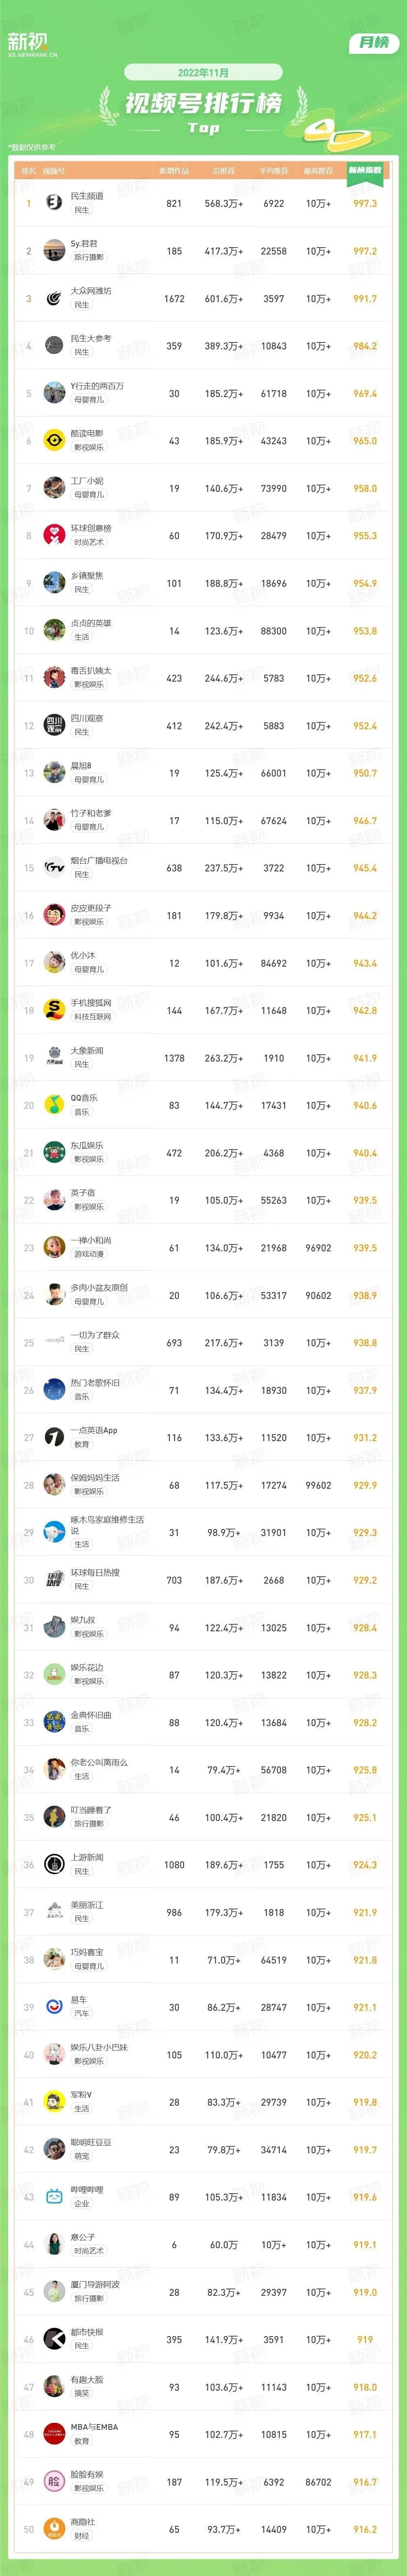This screenshot has height=2576, width=407.
Task: Select the QQ音乐 avatar icon
Action: [x=54, y=1105]
